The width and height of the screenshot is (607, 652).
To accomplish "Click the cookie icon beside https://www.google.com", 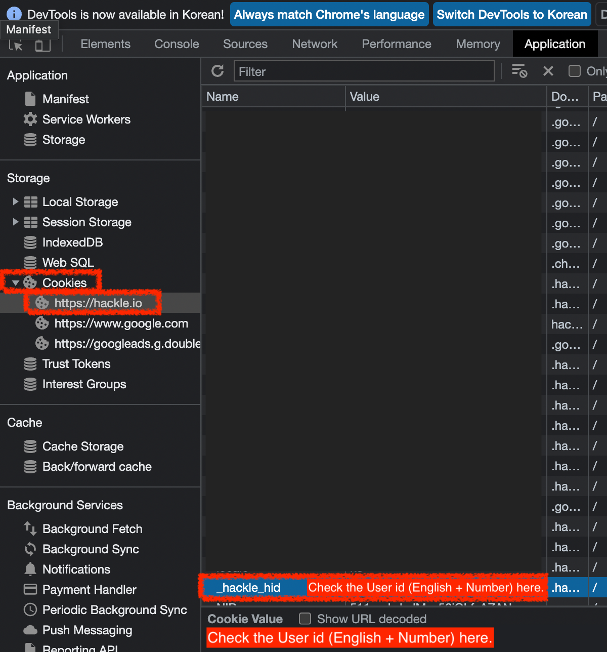I will (42, 323).
